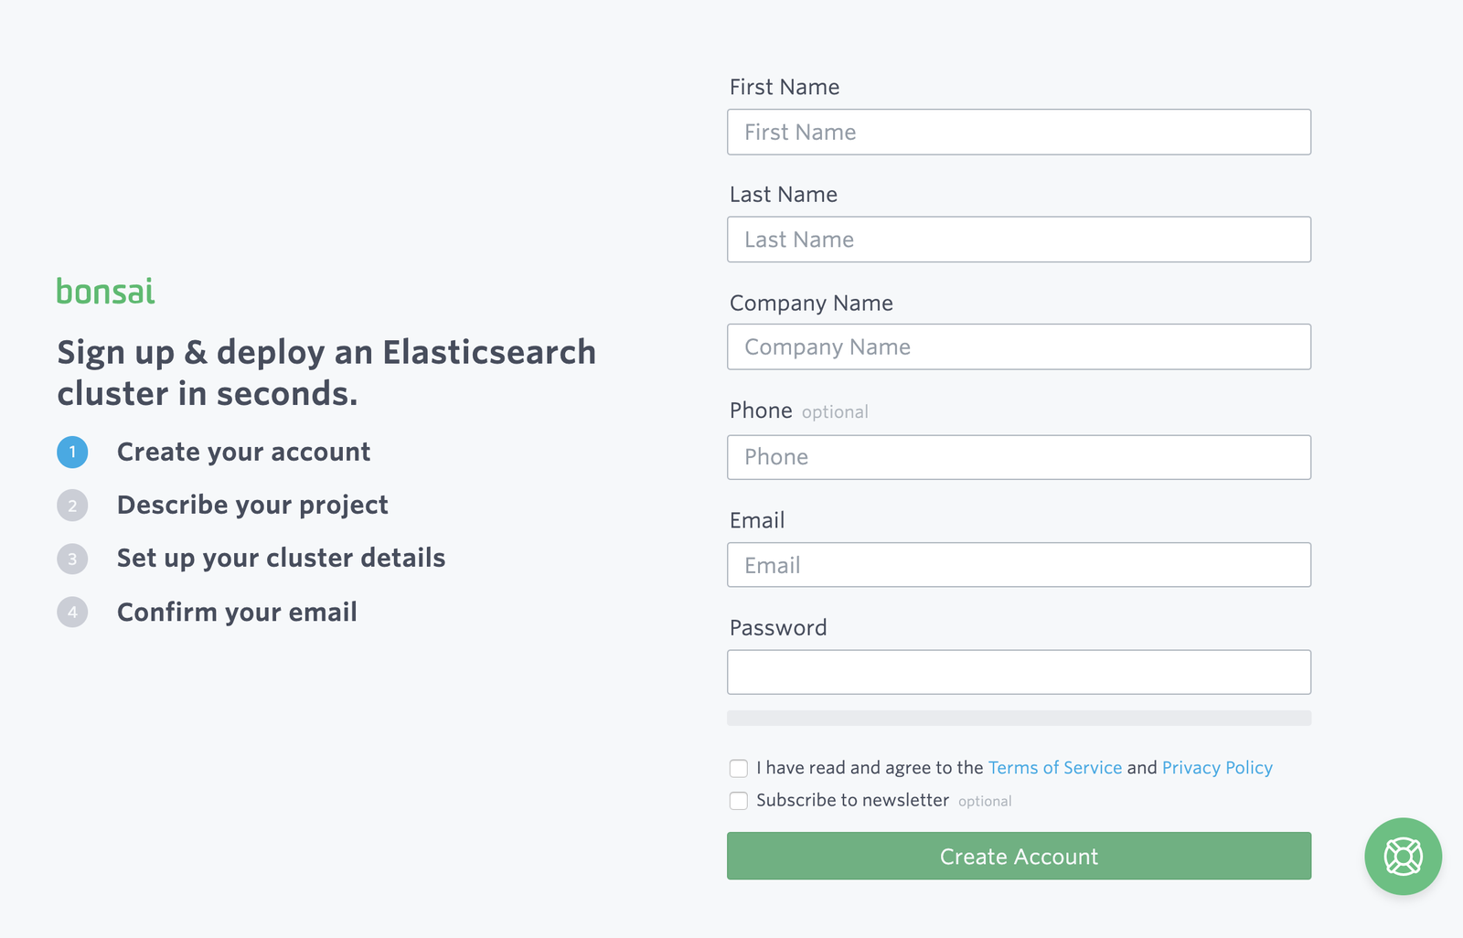Screen dimensions: 1463x938
Task: Open the help lifesaver icon
Action: tap(1403, 857)
